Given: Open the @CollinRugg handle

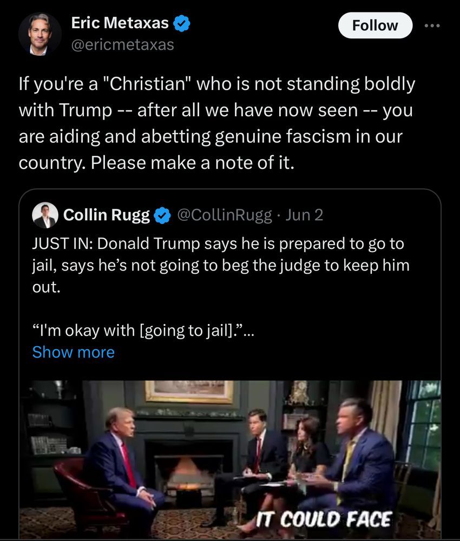Looking at the screenshot, I should tap(225, 215).
